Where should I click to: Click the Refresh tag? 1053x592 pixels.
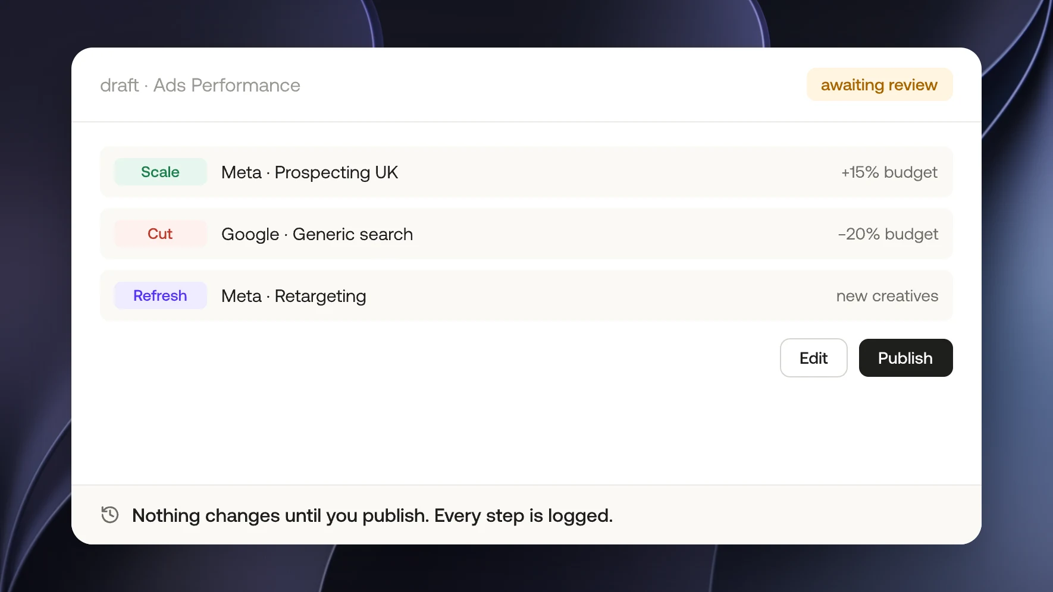[160, 295]
